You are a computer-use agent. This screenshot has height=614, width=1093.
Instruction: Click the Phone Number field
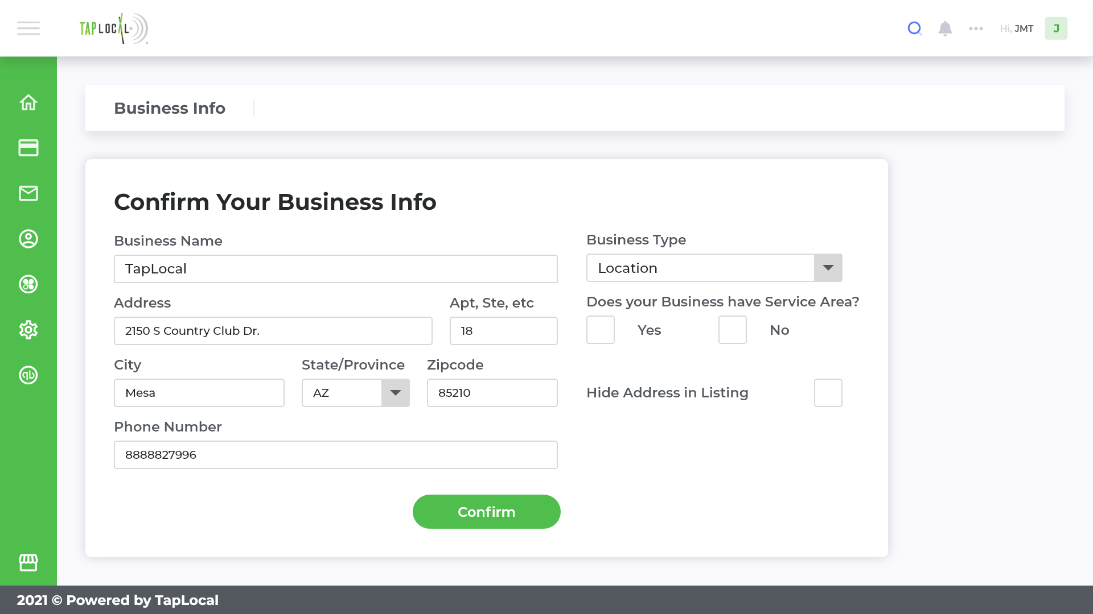pyautogui.click(x=336, y=455)
